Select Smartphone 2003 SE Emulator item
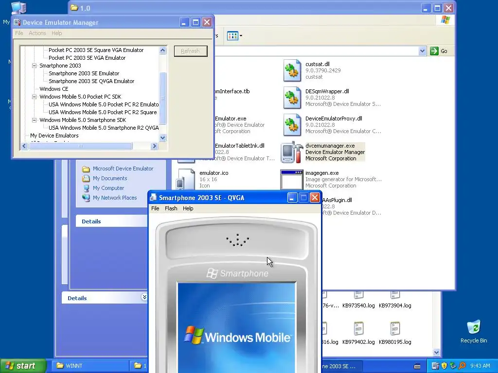 coord(84,73)
